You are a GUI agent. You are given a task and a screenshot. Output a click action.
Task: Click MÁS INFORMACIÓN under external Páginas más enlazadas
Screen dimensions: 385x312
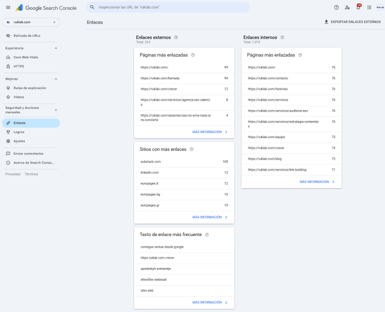click(x=210, y=132)
